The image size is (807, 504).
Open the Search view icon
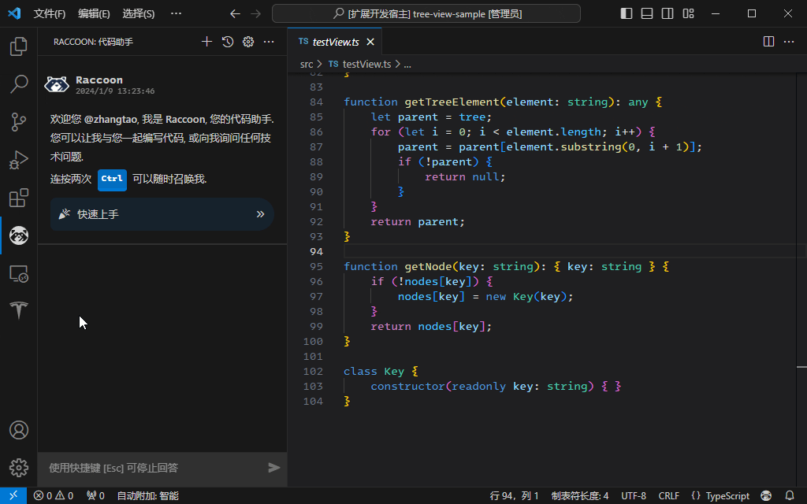coord(18,83)
